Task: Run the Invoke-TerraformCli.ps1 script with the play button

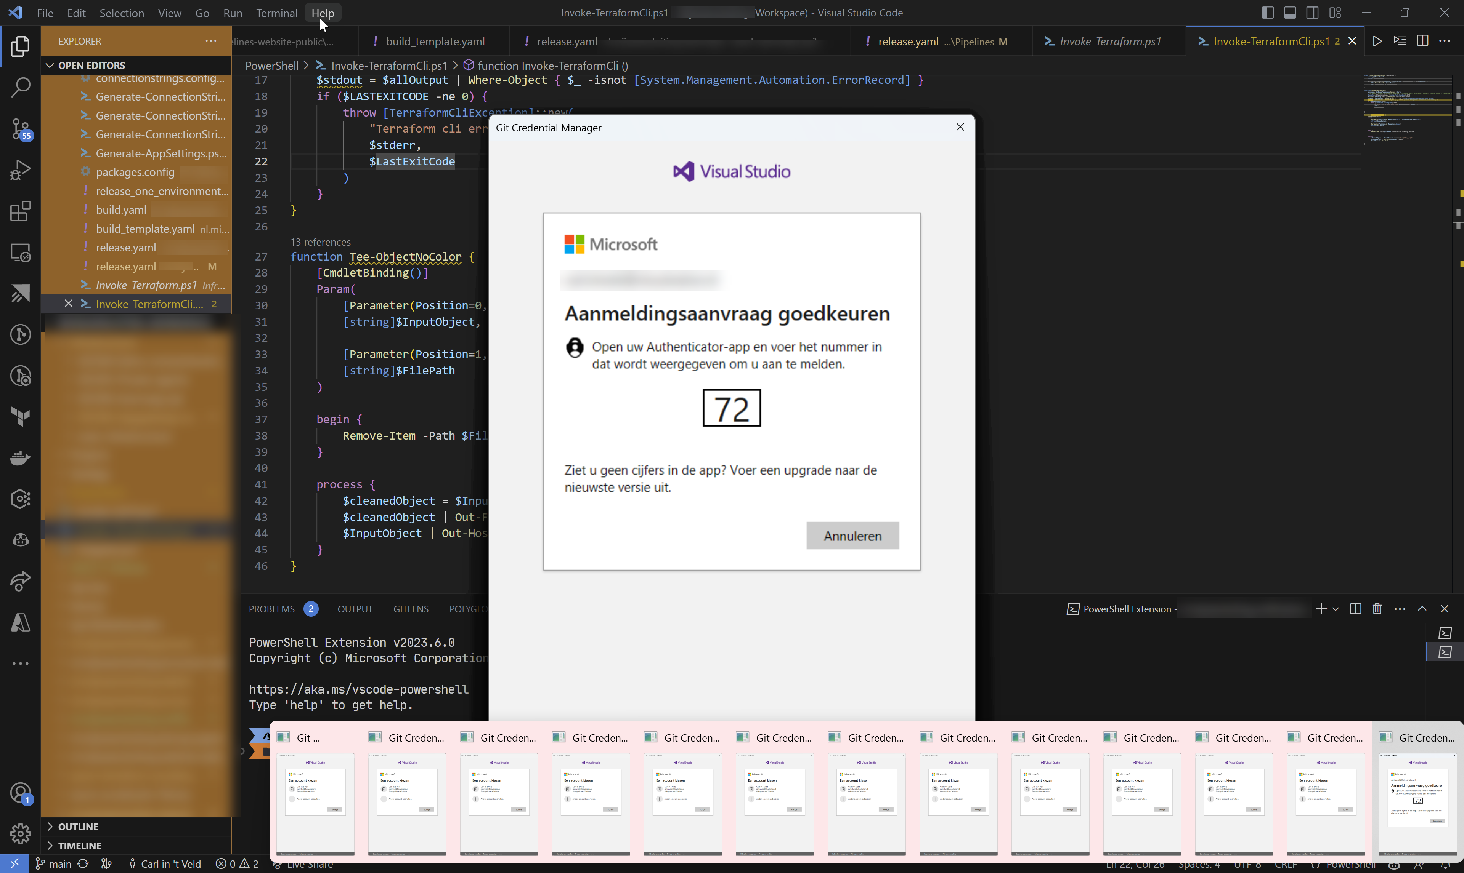Action: click(x=1377, y=41)
